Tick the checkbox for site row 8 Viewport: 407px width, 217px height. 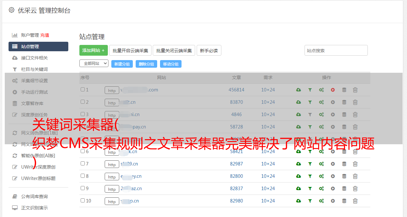[83, 176]
